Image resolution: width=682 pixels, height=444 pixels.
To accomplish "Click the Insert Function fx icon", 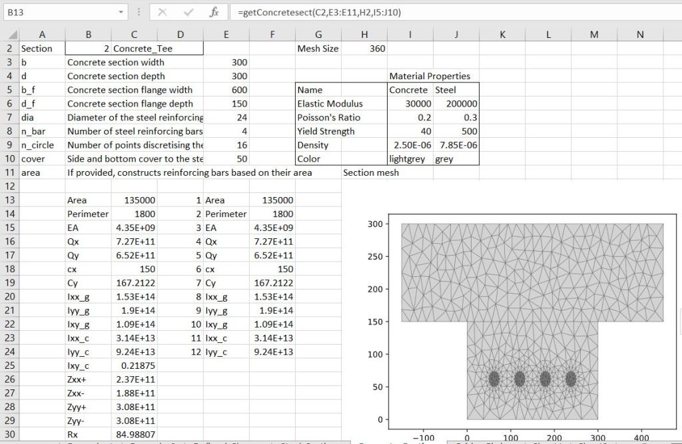I will [213, 12].
